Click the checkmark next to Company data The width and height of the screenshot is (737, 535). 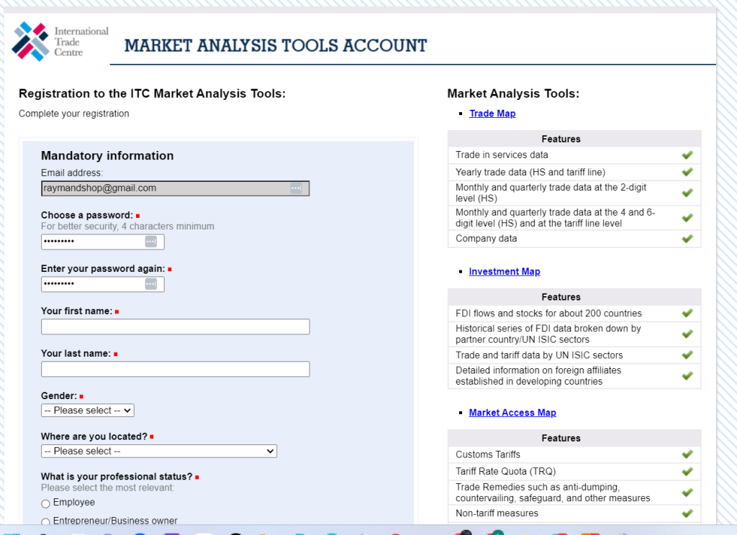(687, 239)
